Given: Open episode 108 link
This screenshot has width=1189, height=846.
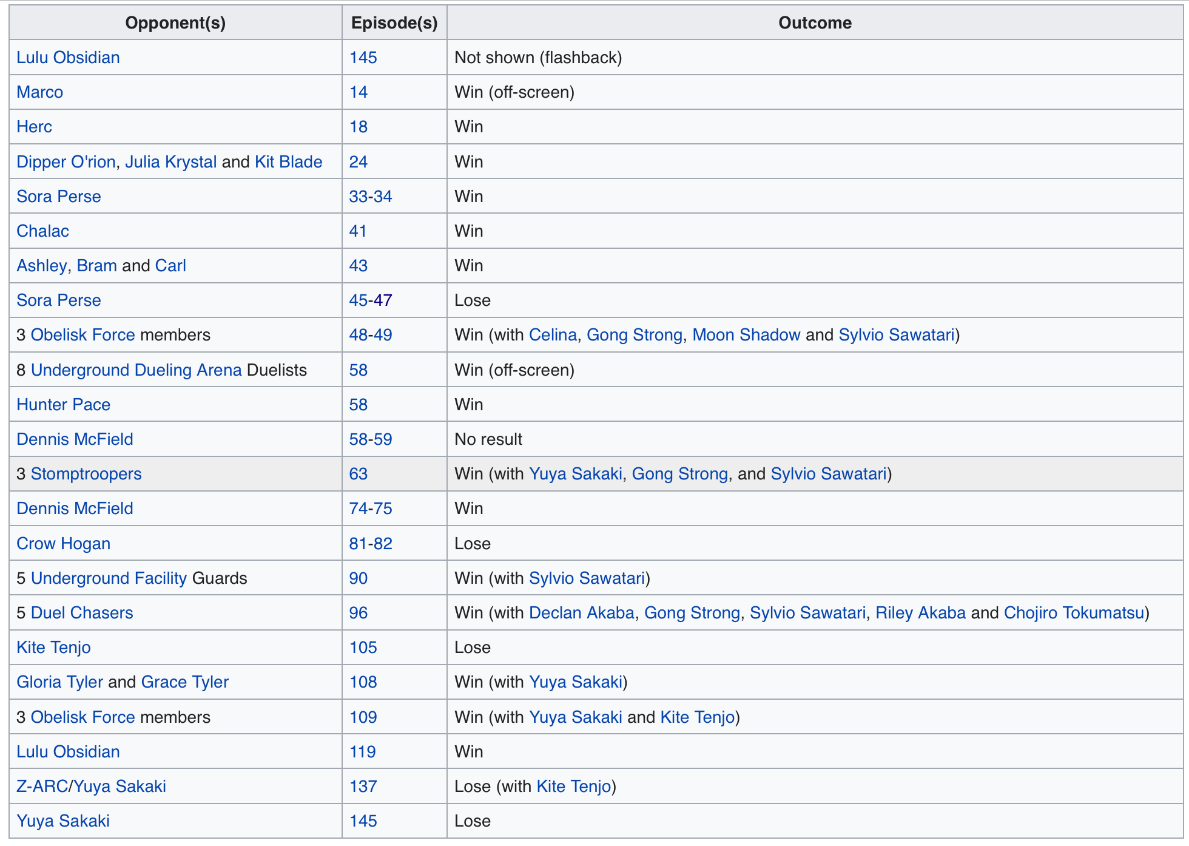Looking at the screenshot, I should pyautogui.click(x=363, y=682).
